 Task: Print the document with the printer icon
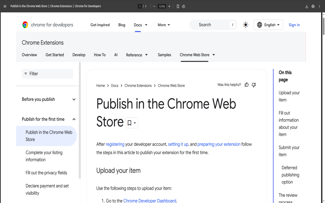tap(313, 6)
